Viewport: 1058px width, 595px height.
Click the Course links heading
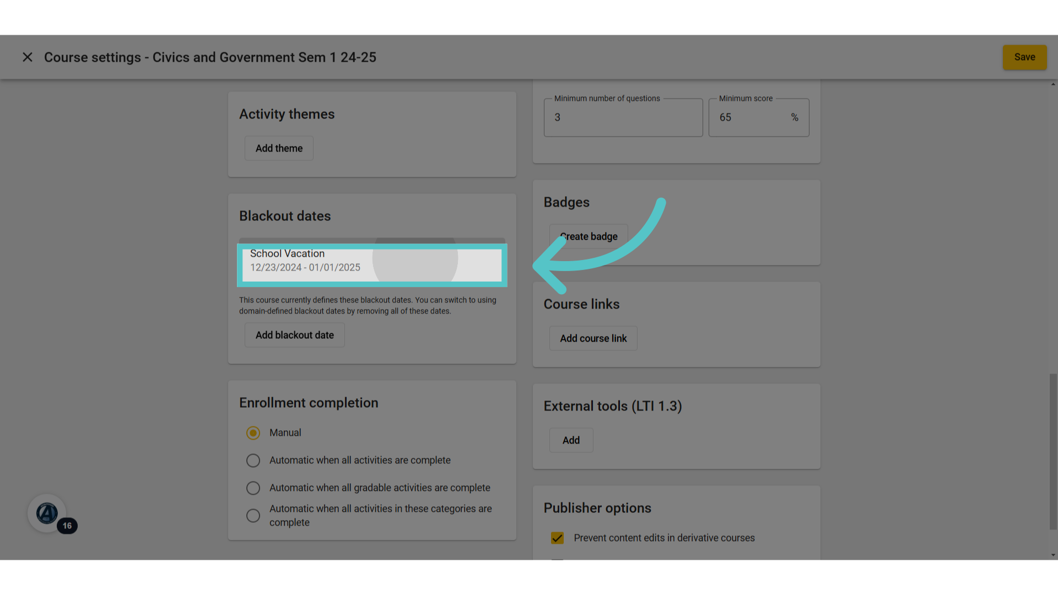(x=581, y=304)
